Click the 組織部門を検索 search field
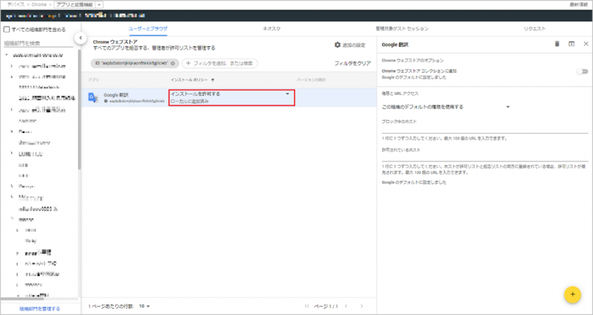Viewport: 593px width, 315px height. pyautogui.click(x=38, y=43)
